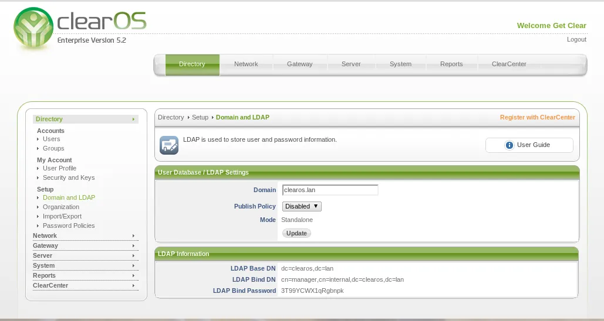Click the LDAP Base DN value
Viewport: 604px width, 321px height.
pos(308,268)
